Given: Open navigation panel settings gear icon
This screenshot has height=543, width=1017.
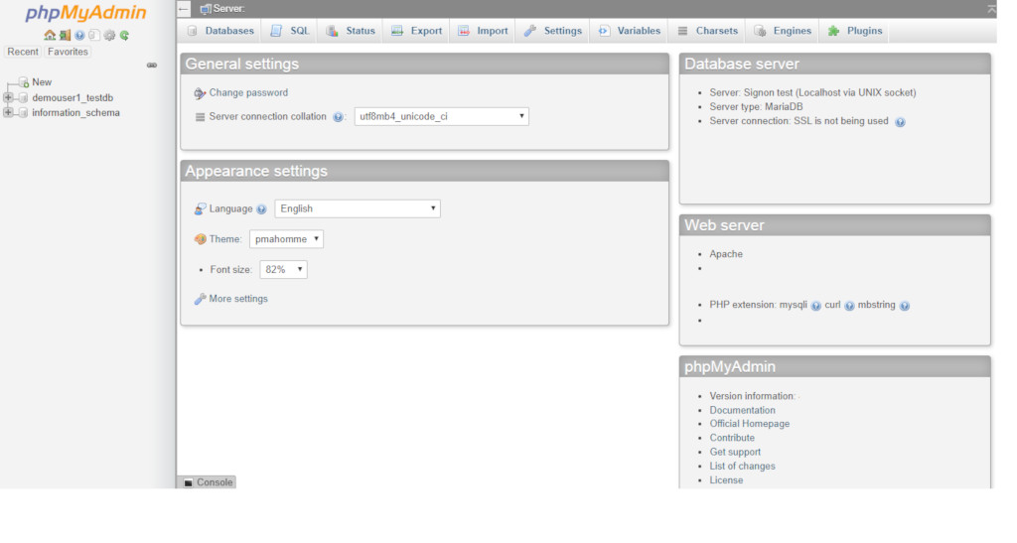Looking at the screenshot, I should tap(109, 35).
